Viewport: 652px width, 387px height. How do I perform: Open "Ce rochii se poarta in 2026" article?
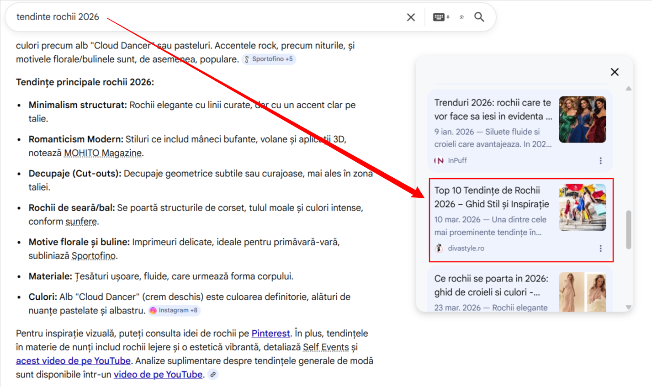pos(491,285)
